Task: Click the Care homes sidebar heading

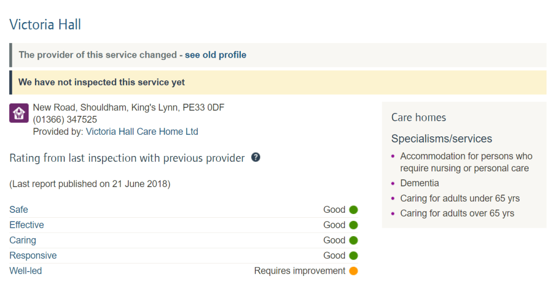Action: point(419,117)
